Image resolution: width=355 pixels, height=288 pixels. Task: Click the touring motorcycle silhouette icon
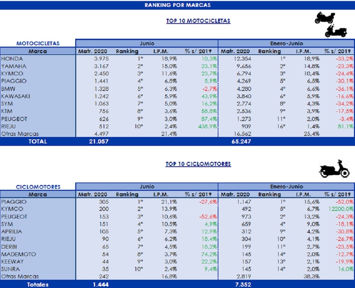pyautogui.click(x=324, y=18)
